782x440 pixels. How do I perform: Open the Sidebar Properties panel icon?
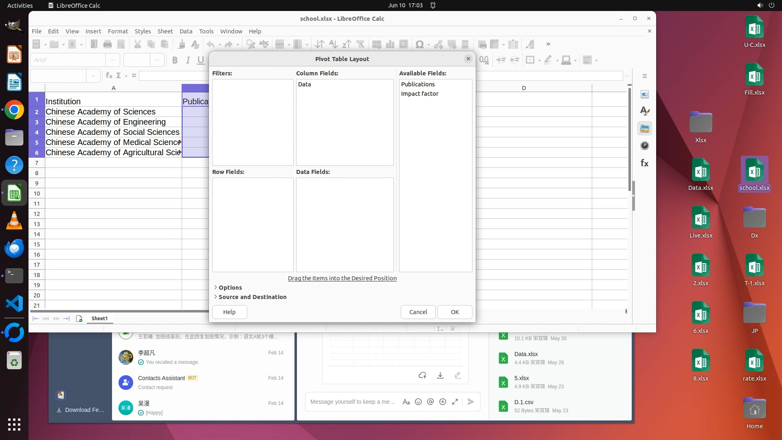644,95
